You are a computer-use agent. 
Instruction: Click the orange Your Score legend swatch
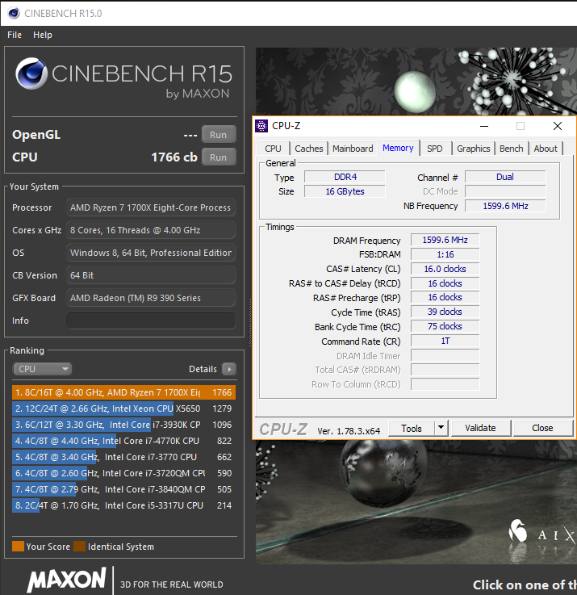(18, 546)
